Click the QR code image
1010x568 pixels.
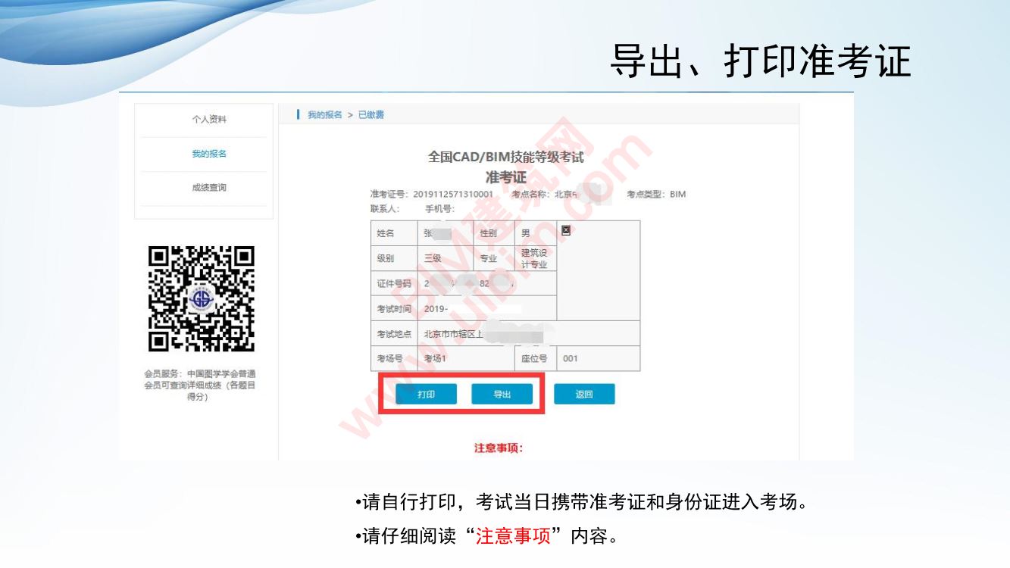pyautogui.click(x=201, y=299)
